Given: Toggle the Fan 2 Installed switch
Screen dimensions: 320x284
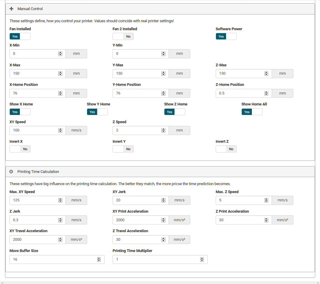Looking at the screenshot, I should click(x=123, y=36).
